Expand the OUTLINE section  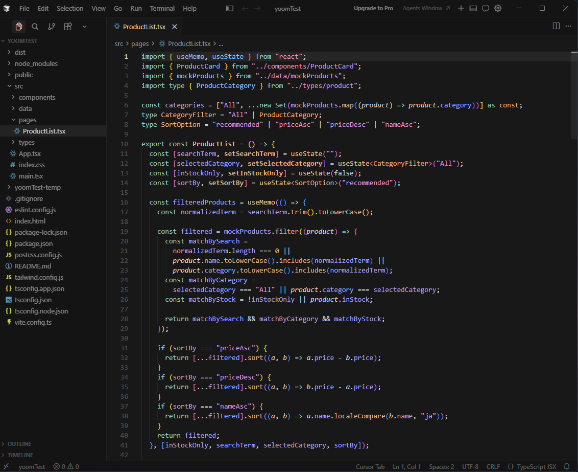coord(54,444)
